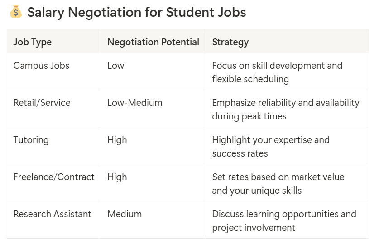Select the Job Type column header
Image resolution: width=374 pixels, height=239 pixels.
pyautogui.click(x=33, y=42)
